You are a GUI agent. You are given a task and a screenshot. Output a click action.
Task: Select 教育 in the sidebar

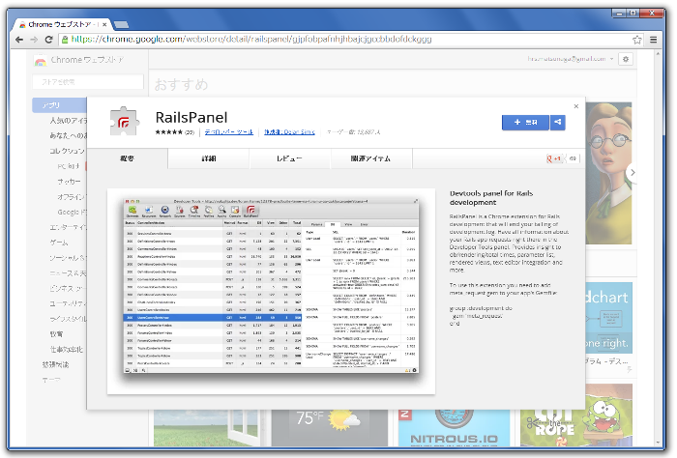pos(56,334)
